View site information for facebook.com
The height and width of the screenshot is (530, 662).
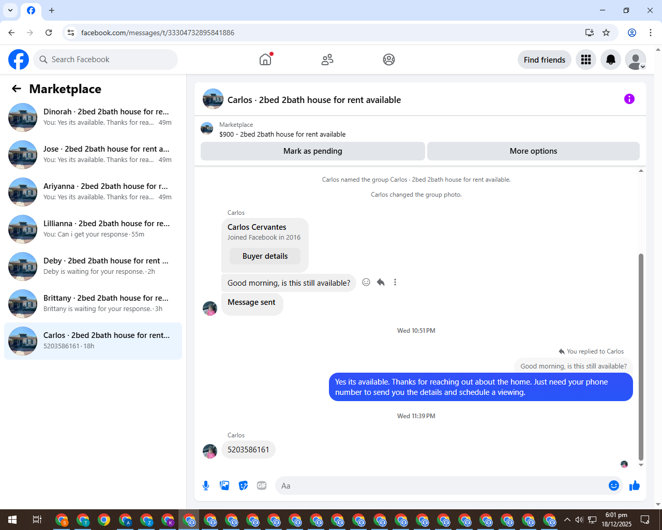coord(71,33)
